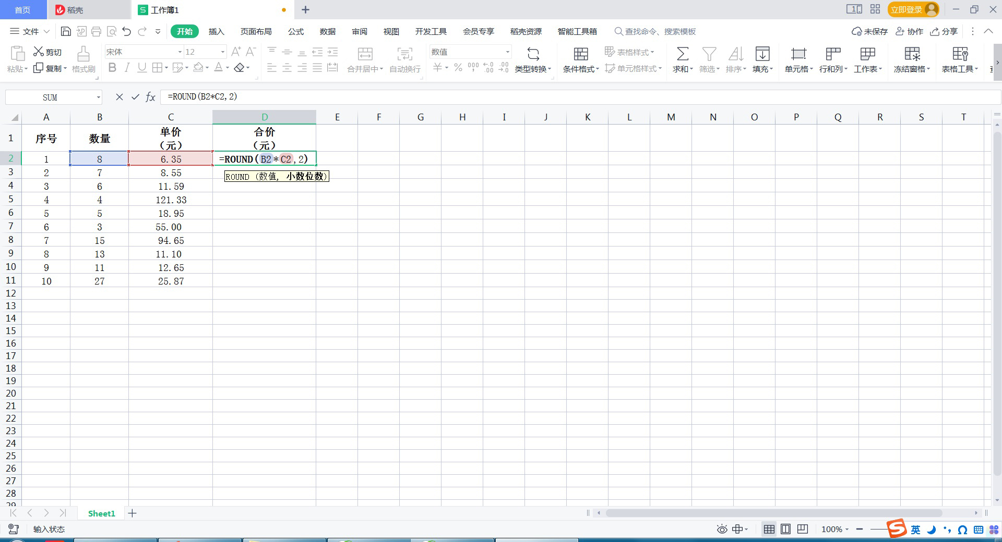
Task: Click the 条件格式 conditional formatting icon
Action: [580, 54]
